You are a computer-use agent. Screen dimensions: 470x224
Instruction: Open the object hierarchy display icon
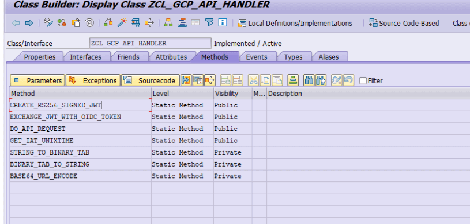[x=168, y=23]
